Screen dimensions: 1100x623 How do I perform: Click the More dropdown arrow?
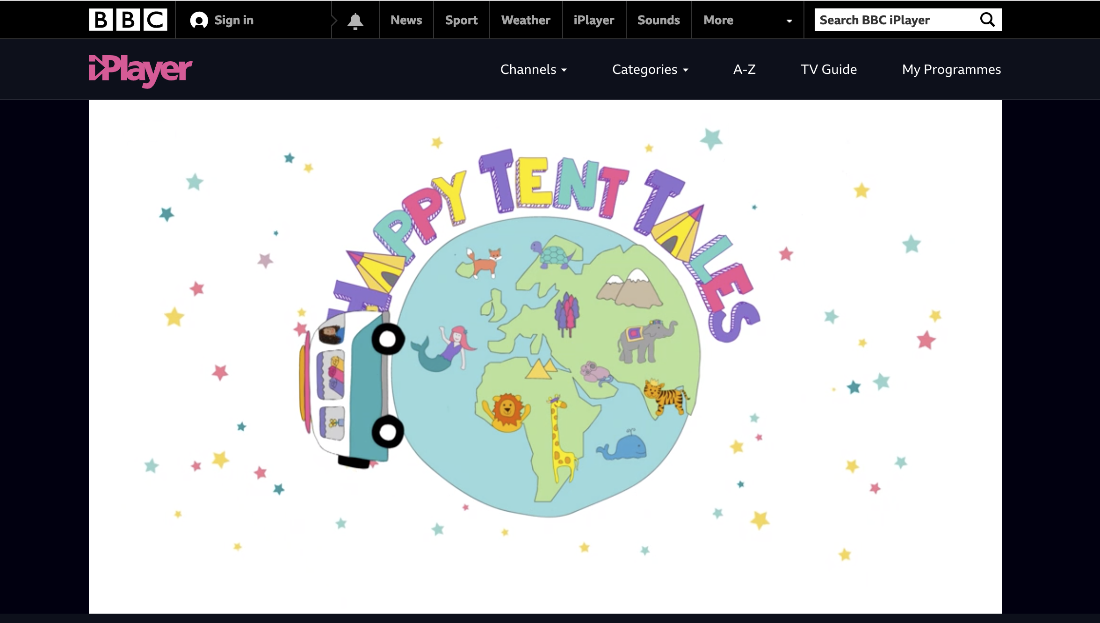789,21
